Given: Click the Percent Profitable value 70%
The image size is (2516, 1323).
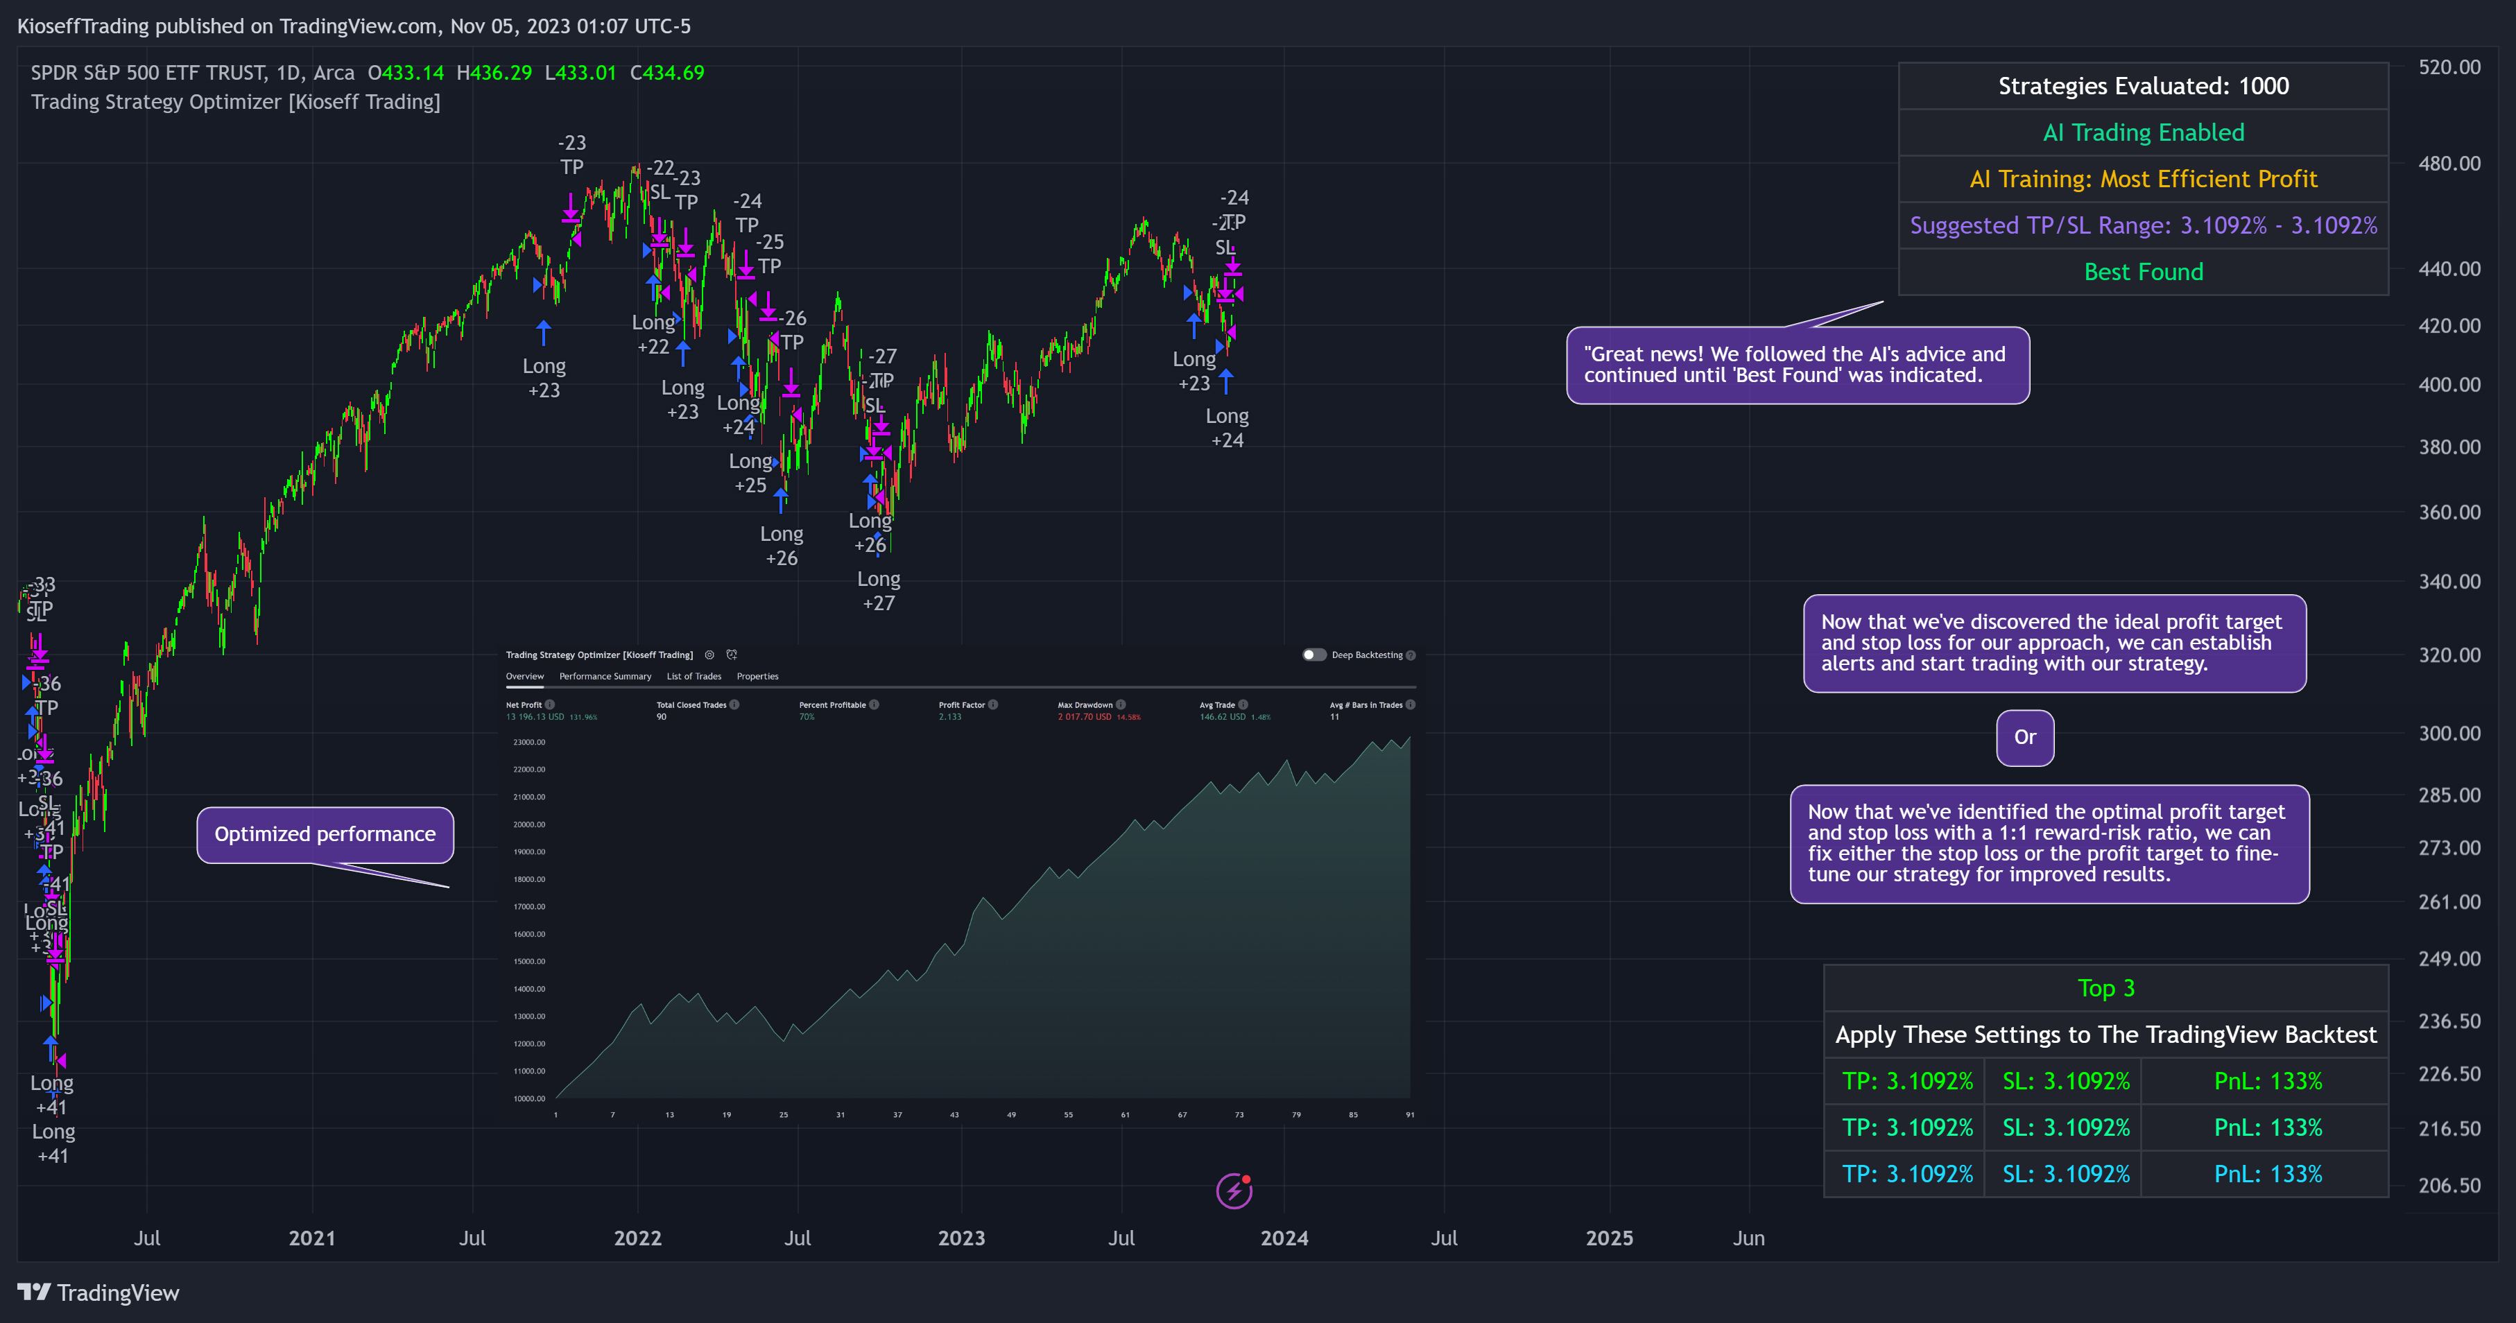Looking at the screenshot, I should pos(807,717).
